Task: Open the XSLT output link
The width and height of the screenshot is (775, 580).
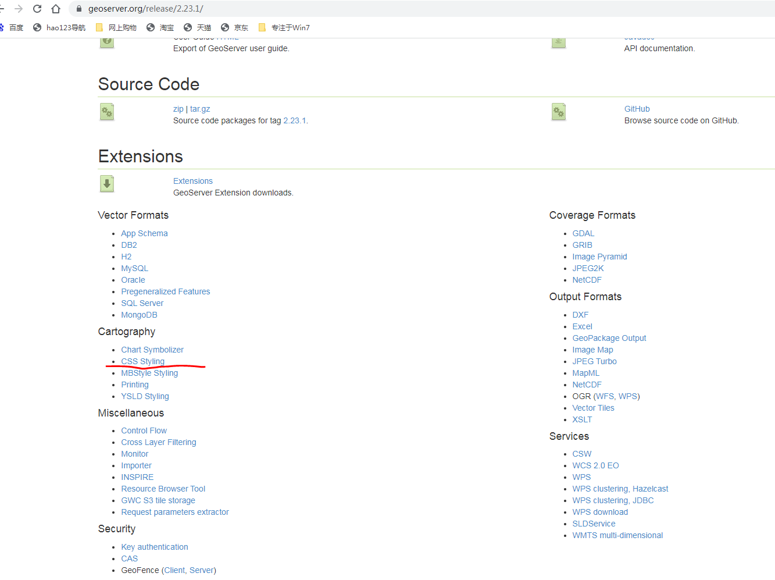Action: 582,419
